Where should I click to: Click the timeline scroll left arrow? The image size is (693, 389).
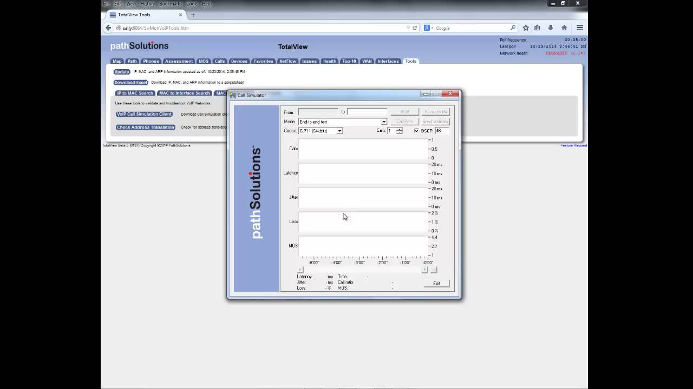[301, 270]
